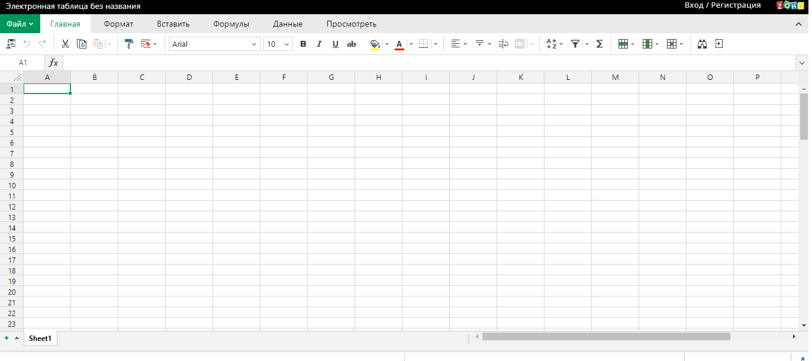812x361 pixels.
Task: Add a new sheet with plus icon
Action: click(x=7, y=338)
